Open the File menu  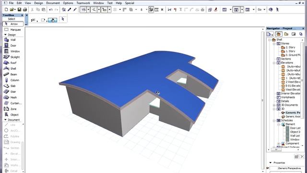(x=11, y=3)
